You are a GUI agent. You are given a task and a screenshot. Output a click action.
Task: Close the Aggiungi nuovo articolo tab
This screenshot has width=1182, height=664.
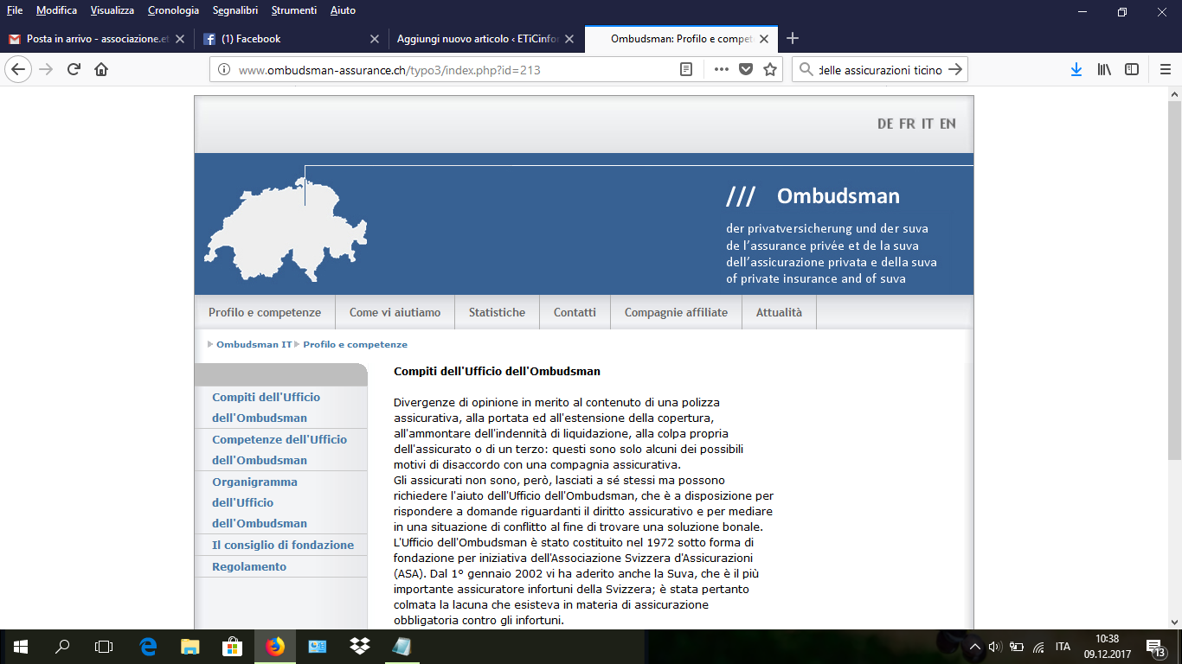569,39
